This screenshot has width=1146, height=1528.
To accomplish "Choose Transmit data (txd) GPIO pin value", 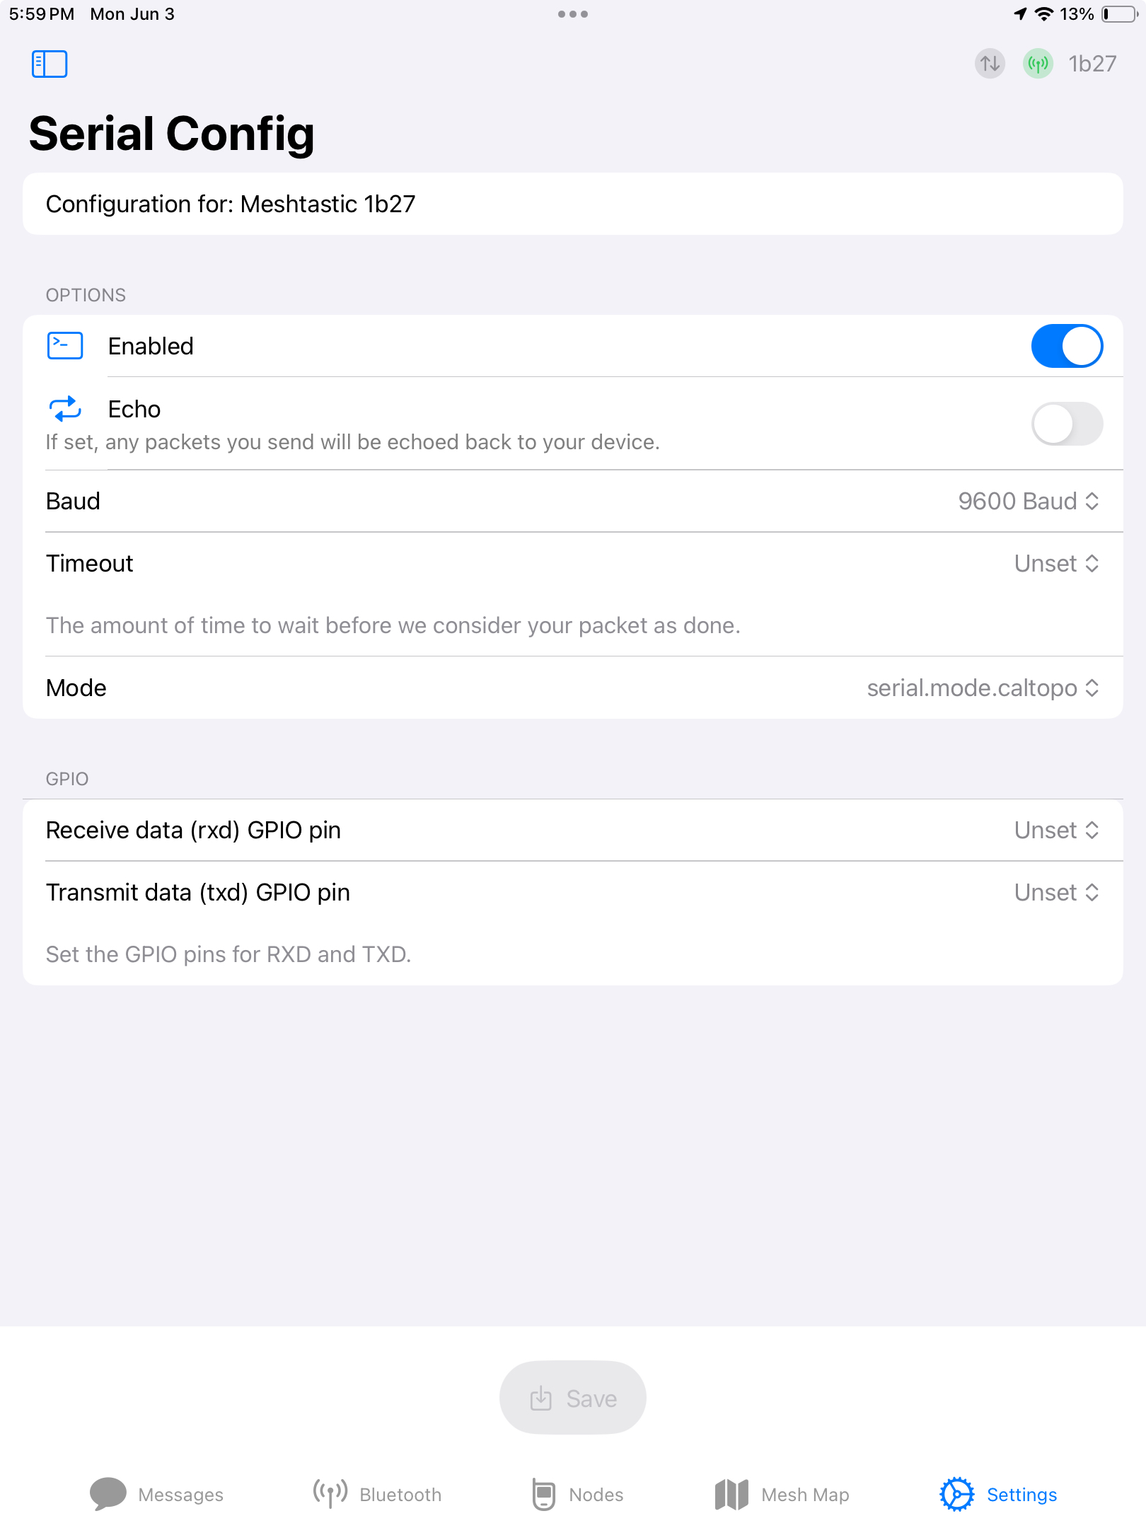I will [x=1057, y=892].
